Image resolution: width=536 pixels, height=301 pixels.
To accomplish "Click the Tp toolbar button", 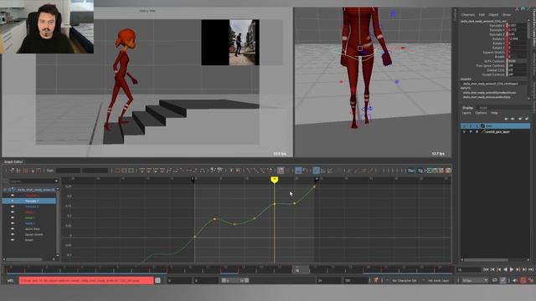I will click(x=420, y=171).
